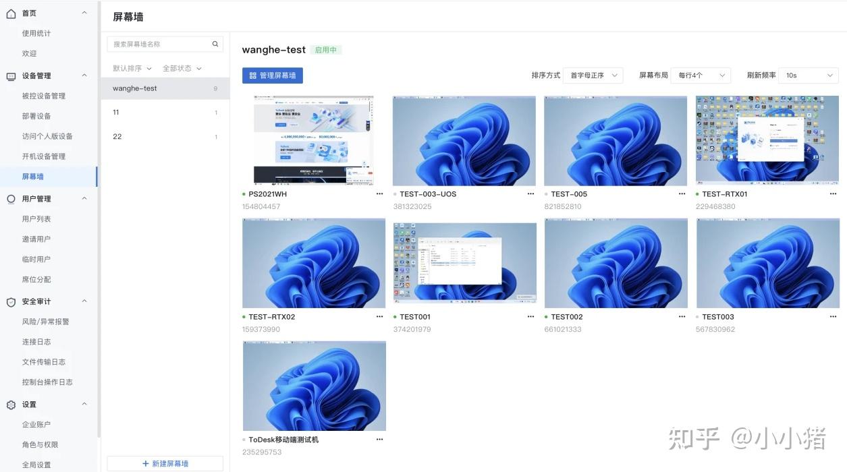Screen dimensions: 847x472
Task: Open 临时用户
Action: coord(36,260)
